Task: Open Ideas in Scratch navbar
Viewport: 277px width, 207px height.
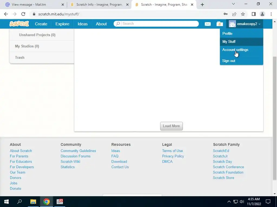Action: coord(83,24)
